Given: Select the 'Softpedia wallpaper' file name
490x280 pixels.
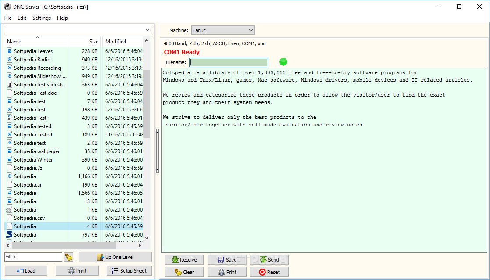Looking at the screenshot, I should 37,151.
